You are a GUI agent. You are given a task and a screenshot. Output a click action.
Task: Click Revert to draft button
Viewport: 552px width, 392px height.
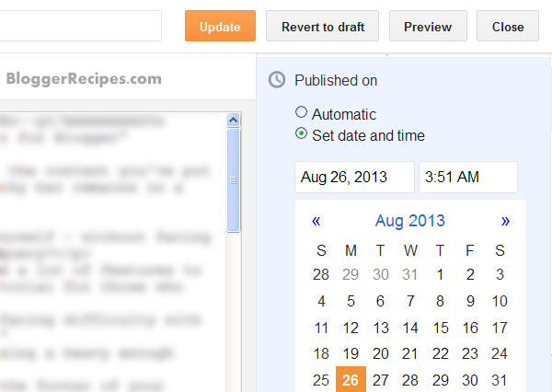322,26
